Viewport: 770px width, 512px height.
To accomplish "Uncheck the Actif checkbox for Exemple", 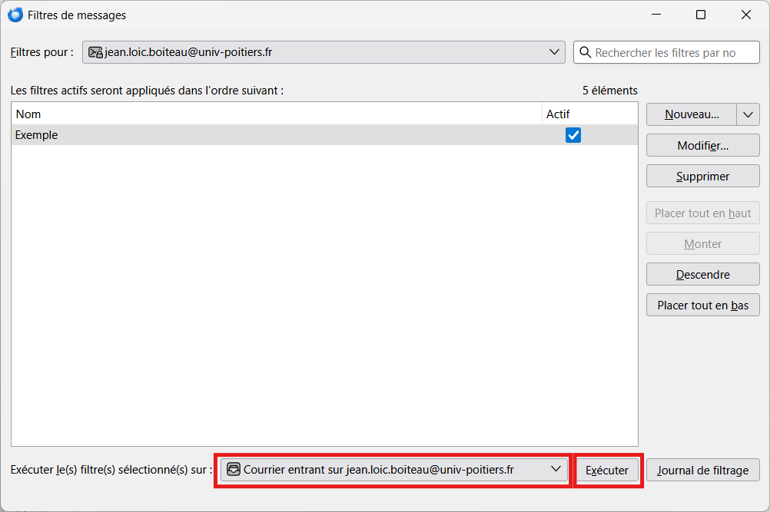I will click(x=573, y=135).
